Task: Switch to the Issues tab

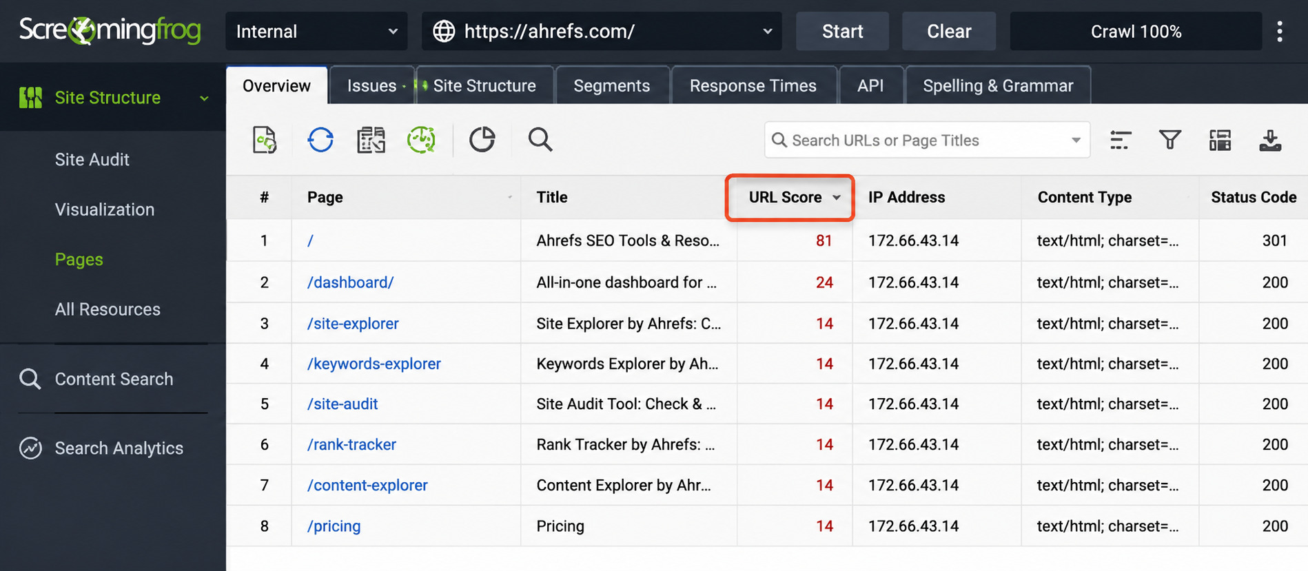Action: coord(371,85)
